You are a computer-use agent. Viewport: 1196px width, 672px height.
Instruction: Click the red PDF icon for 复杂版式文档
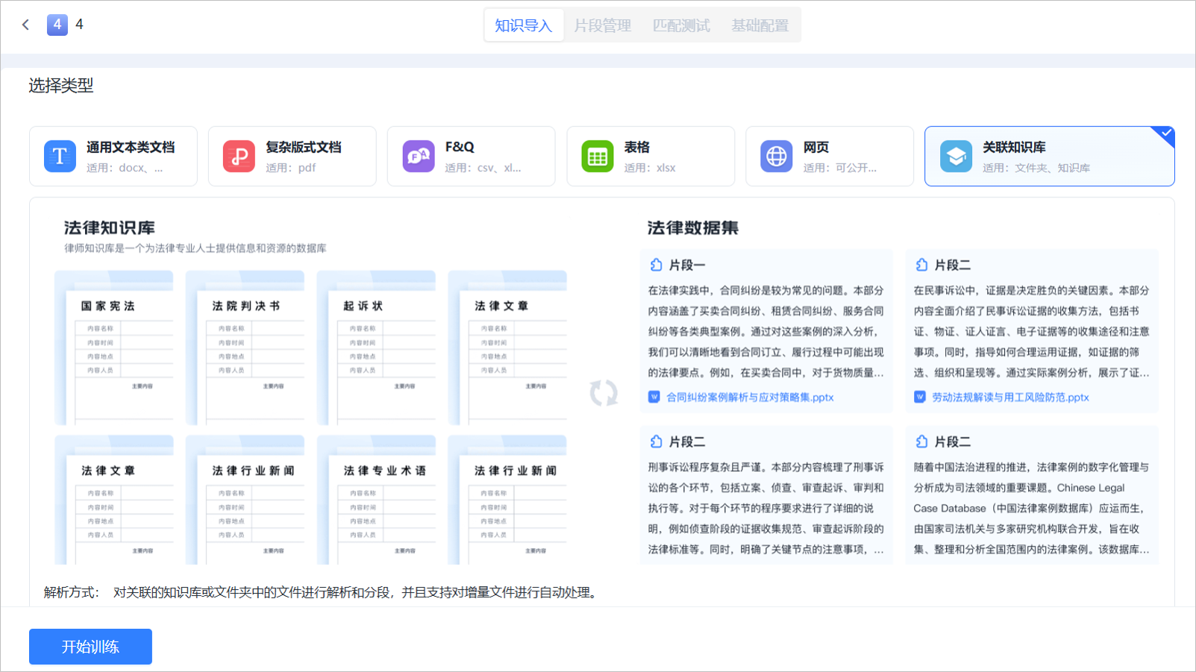point(239,157)
